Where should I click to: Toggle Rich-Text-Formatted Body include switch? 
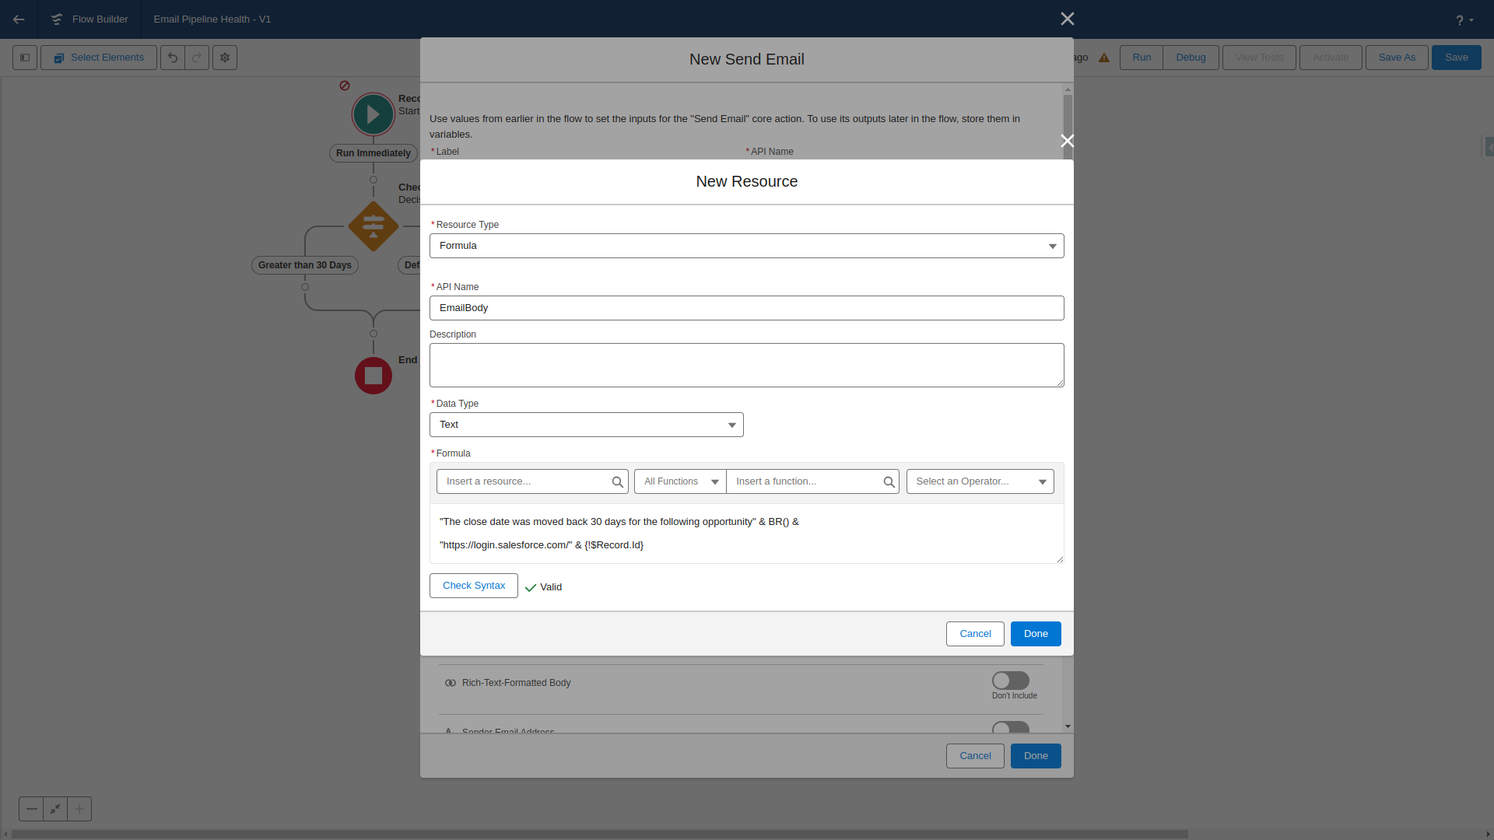click(x=1010, y=681)
